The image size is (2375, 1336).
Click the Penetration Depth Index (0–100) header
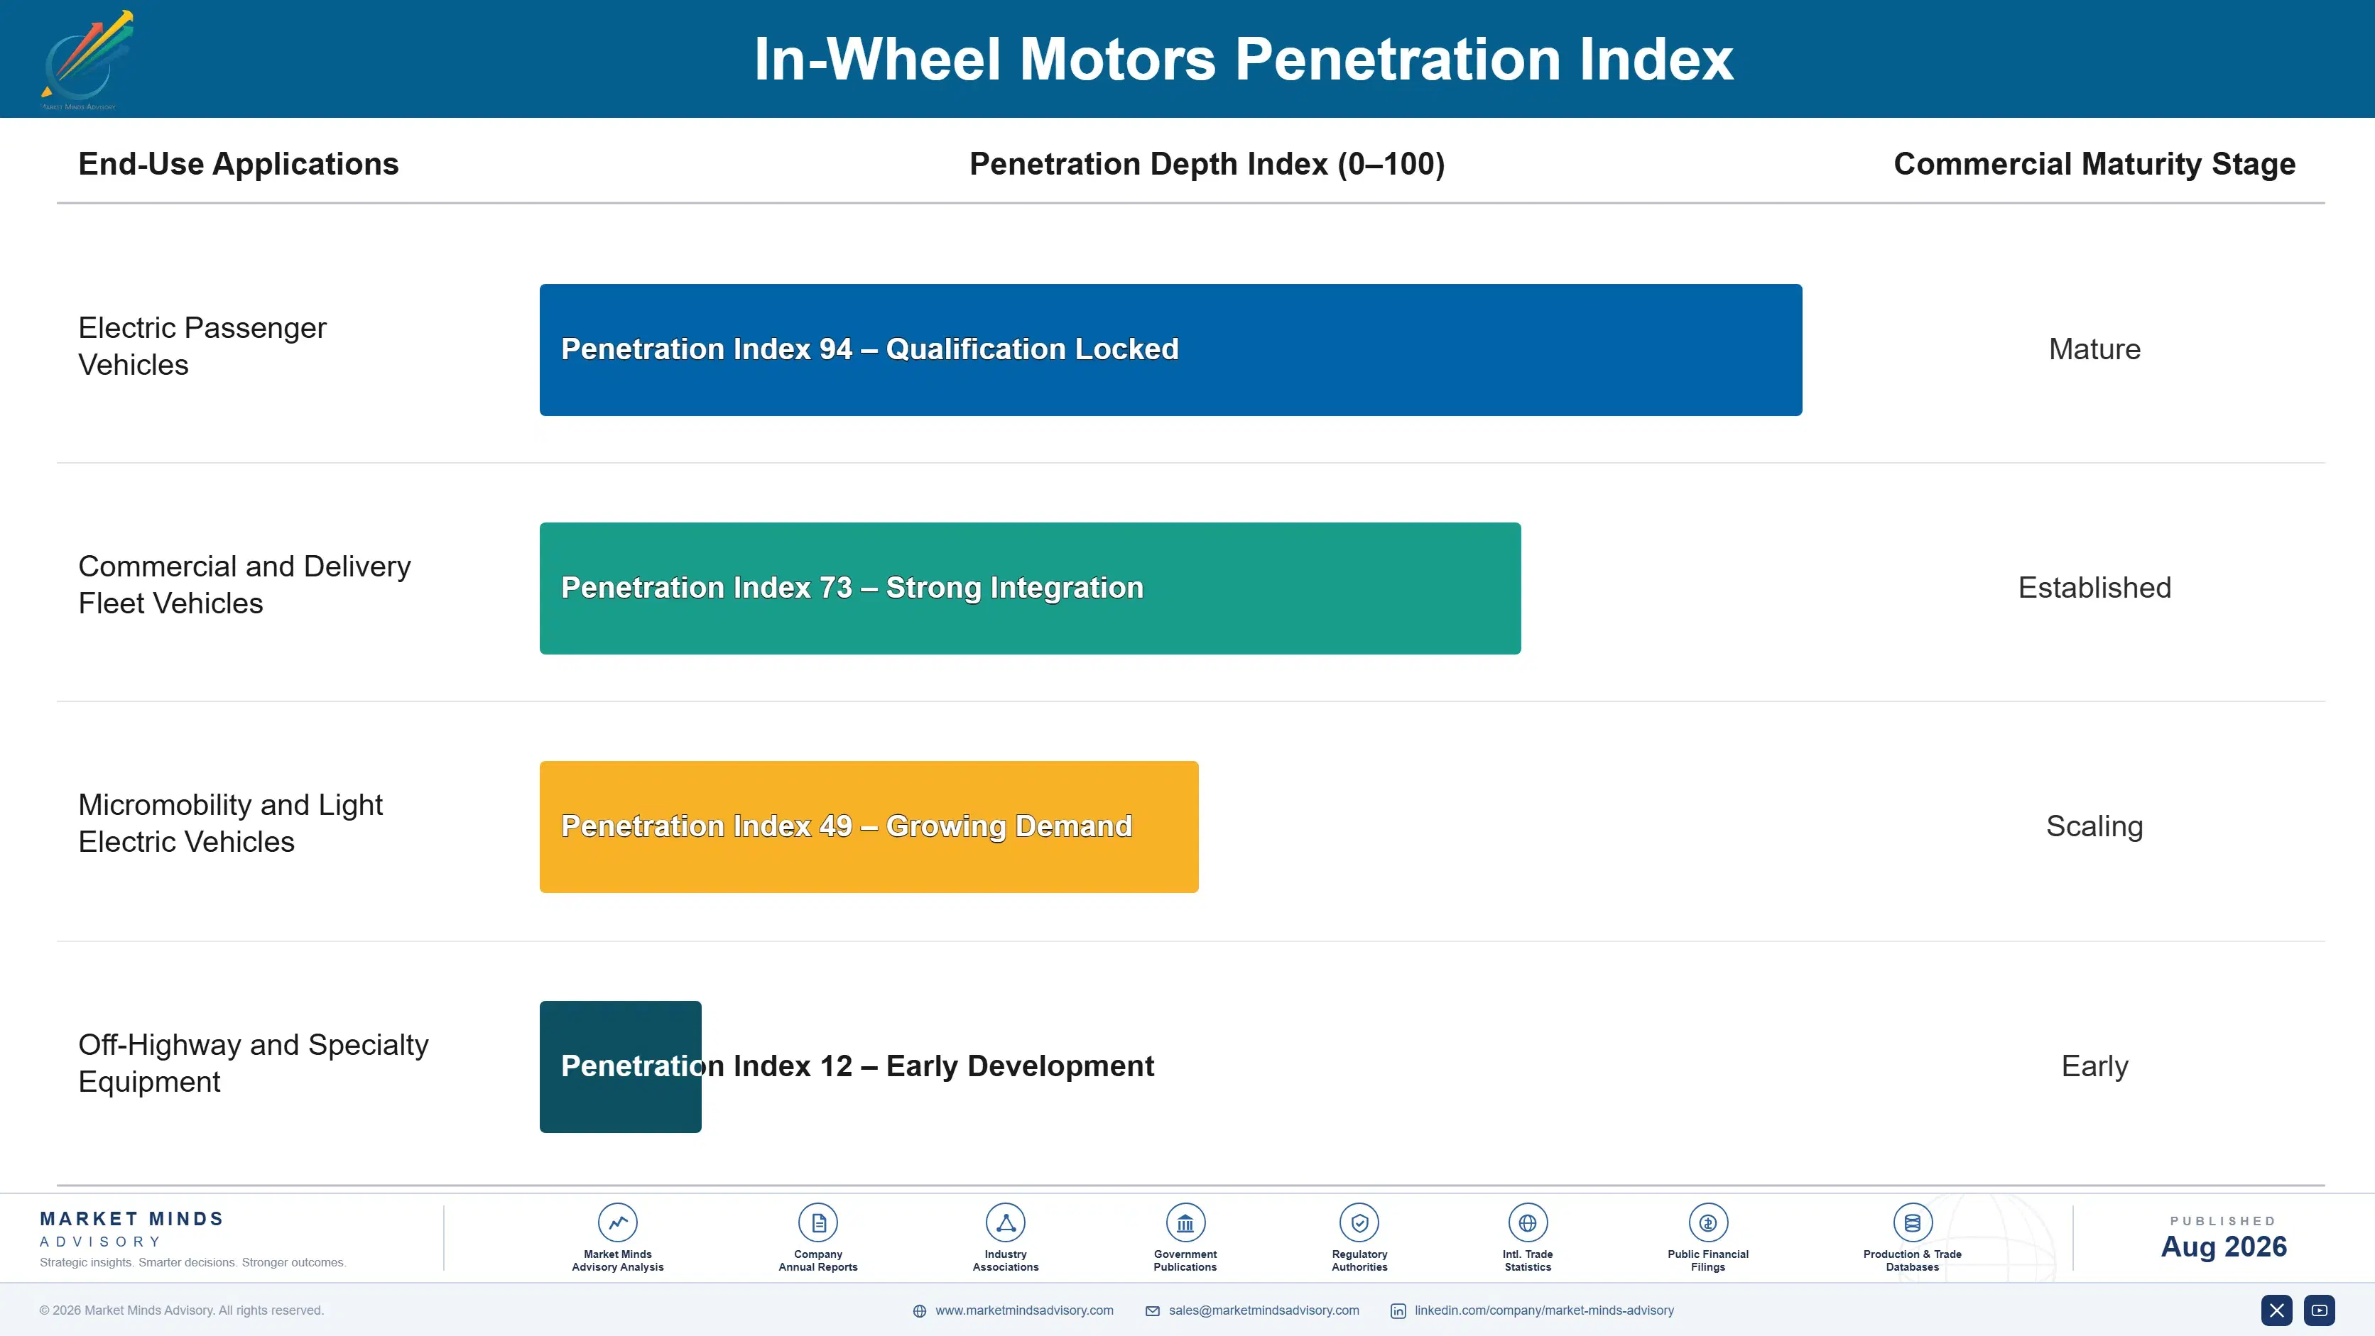click(1207, 164)
